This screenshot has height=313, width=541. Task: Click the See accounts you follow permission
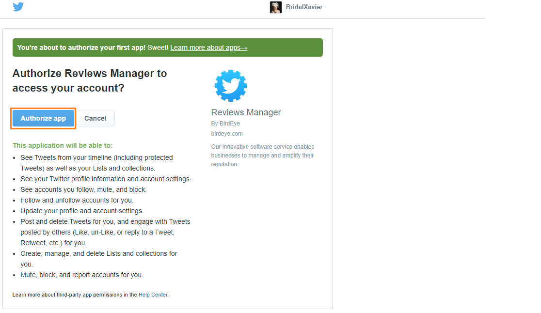click(83, 189)
